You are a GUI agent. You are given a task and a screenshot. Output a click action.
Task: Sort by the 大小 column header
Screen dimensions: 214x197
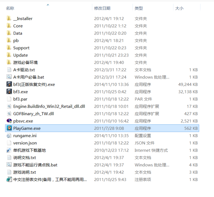coord(179,8)
